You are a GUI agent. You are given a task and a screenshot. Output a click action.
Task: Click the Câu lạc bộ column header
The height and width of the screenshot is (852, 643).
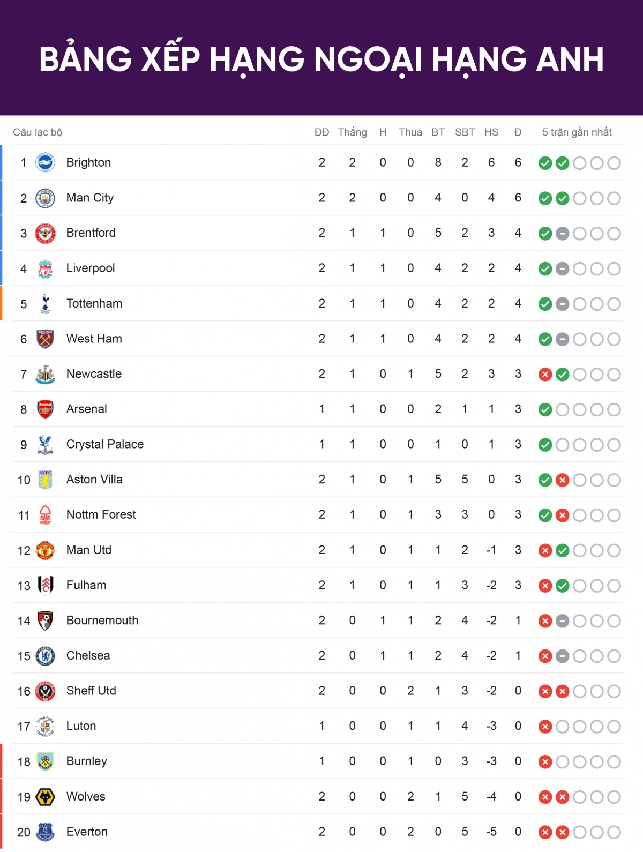(x=38, y=132)
